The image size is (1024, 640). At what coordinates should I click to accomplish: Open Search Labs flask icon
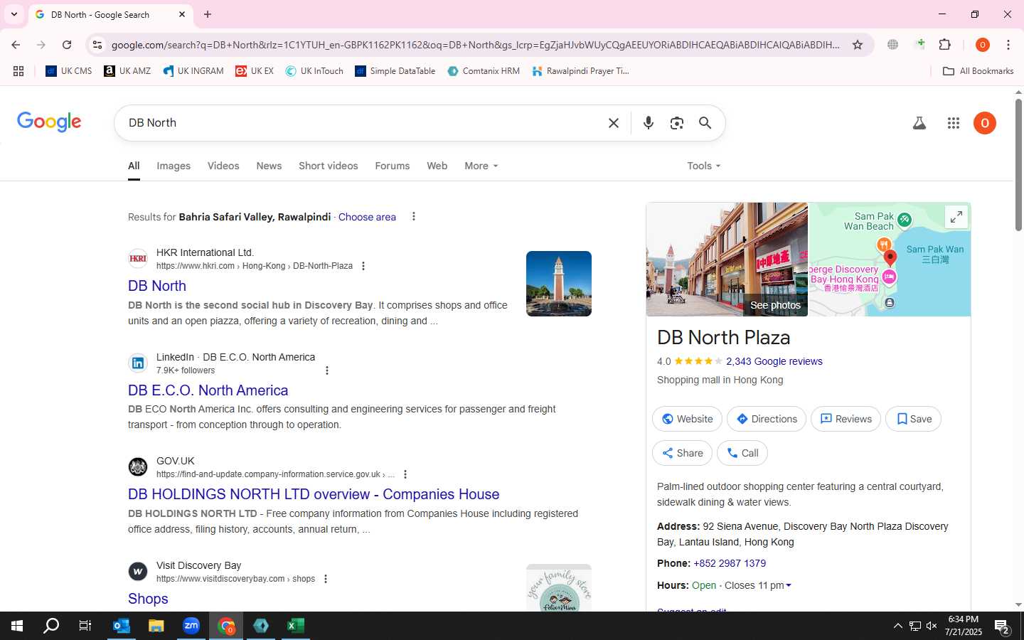click(919, 123)
